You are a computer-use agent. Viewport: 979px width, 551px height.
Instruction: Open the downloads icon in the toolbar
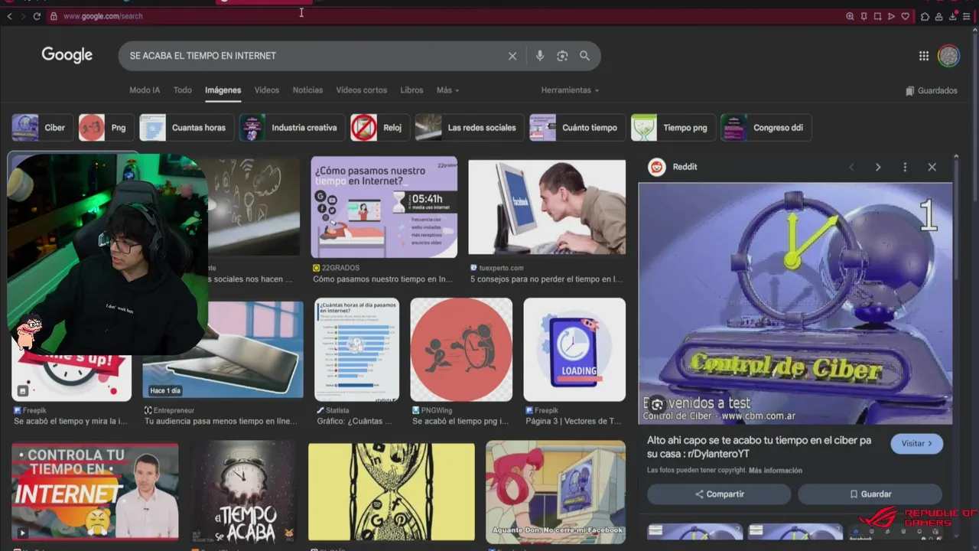pos(953,16)
